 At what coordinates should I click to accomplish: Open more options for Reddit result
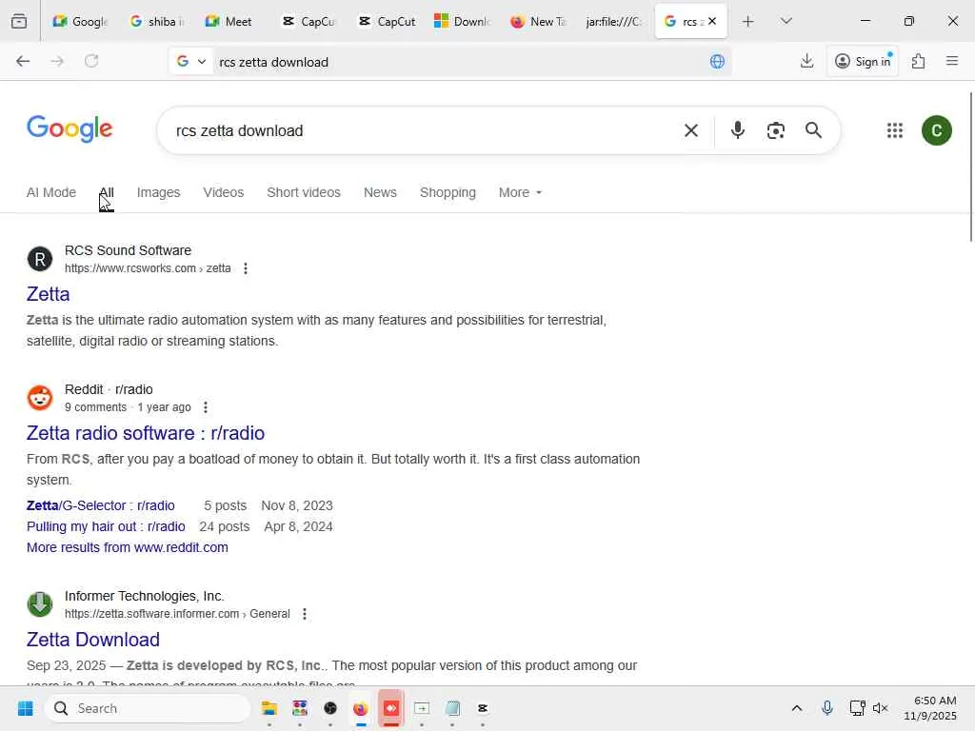206,407
